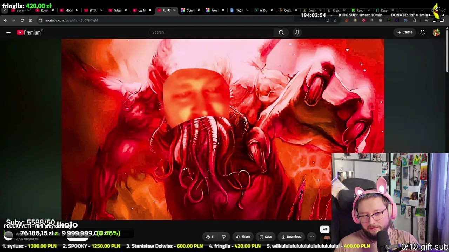449x252 pixels.
Task: Open the tab search dropdown arrow
Action: (x=5, y=10)
